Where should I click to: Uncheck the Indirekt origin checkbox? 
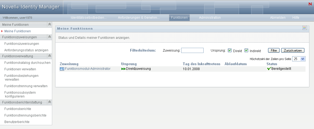246,51
